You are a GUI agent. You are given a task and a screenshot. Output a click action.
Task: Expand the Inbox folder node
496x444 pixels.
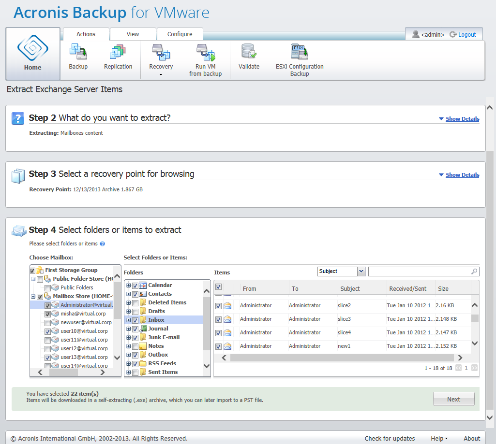coord(128,320)
